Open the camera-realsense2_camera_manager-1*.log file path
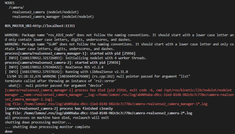This screenshot has height=134, width=235. coord(116,104)
